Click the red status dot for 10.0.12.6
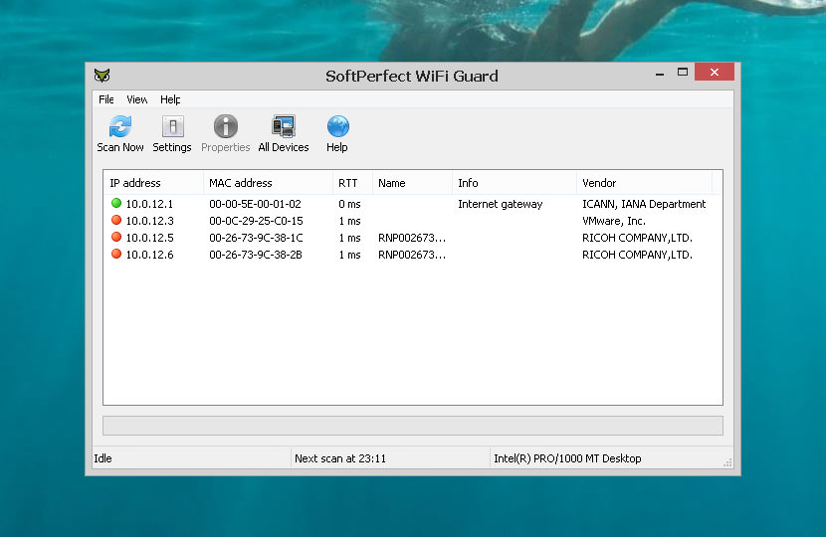Image resolution: width=826 pixels, height=537 pixels. click(x=116, y=254)
